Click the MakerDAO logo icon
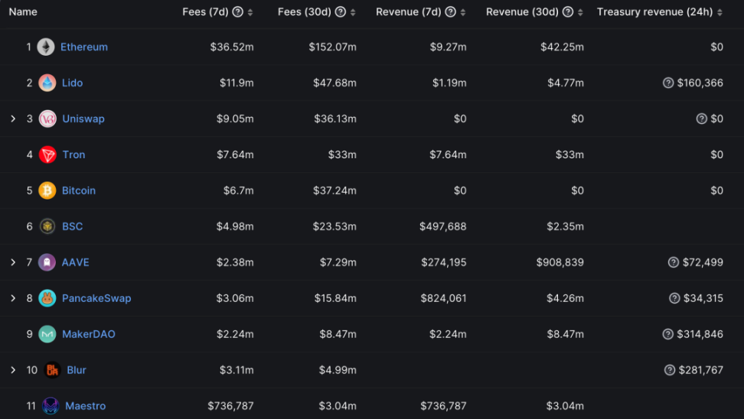This screenshot has height=419, width=744. pos(47,334)
